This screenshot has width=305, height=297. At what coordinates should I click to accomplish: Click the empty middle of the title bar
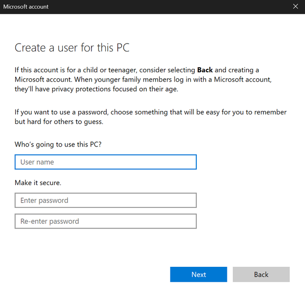(163, 7)
